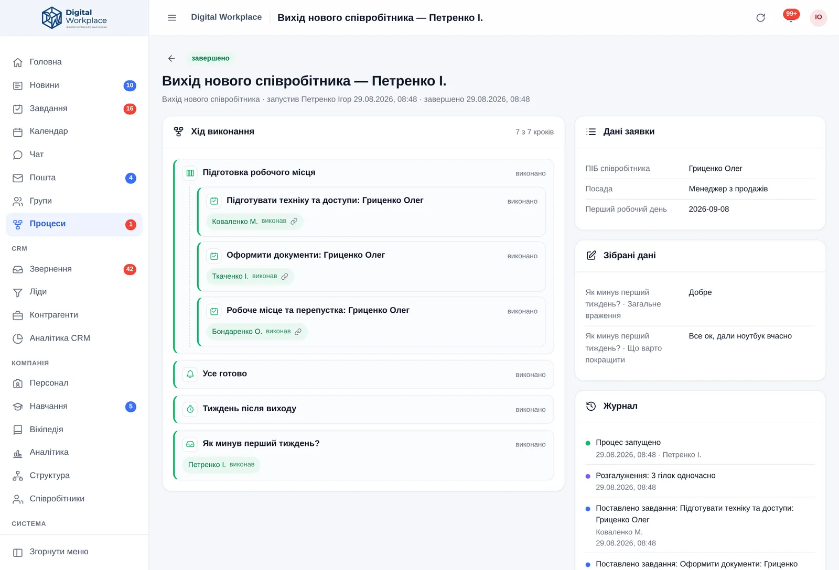839x570 pixels.
Task: Open link icon next to Бондаренко О.
Action: (x=298, y=332)
